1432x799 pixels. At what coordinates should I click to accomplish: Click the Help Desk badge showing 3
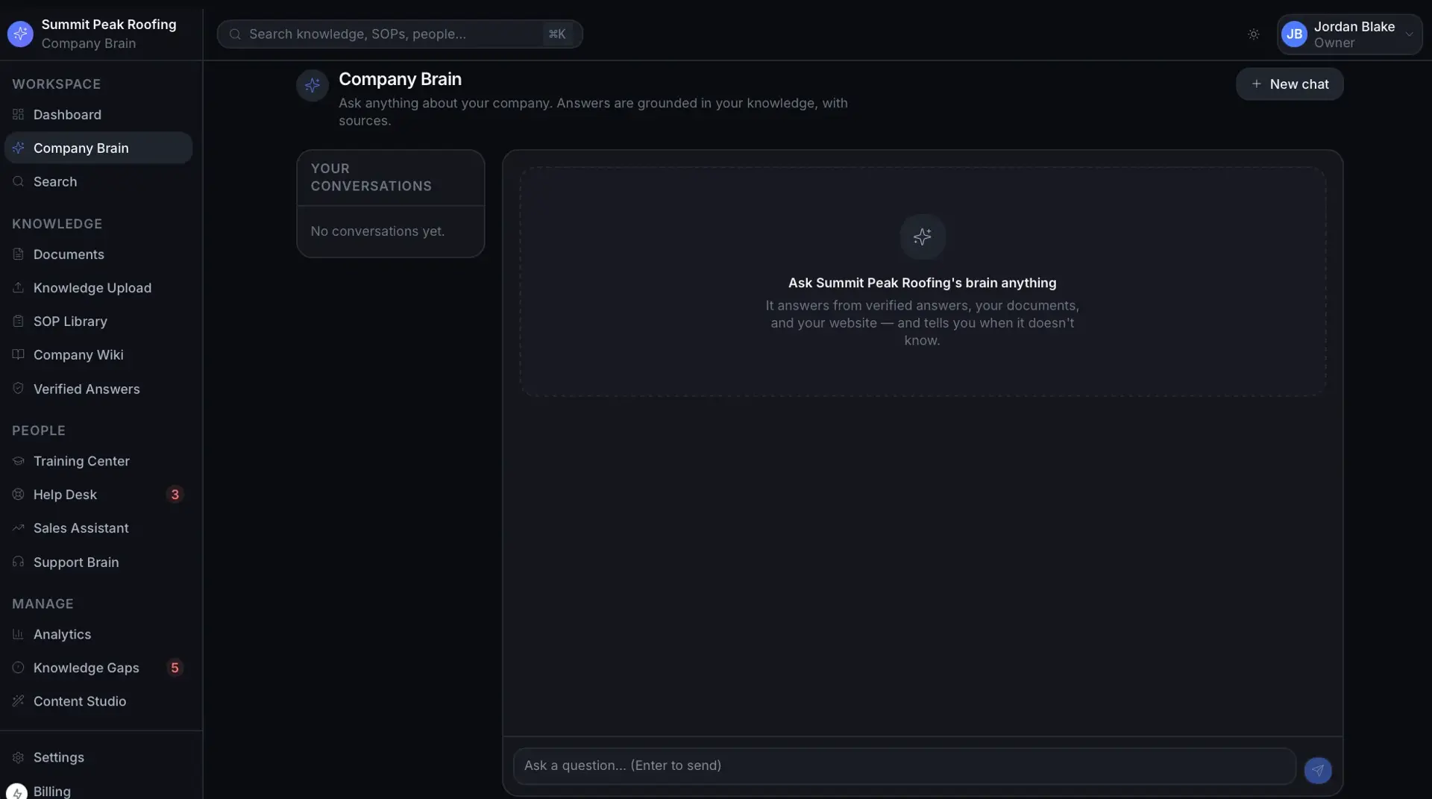[175, 494]
